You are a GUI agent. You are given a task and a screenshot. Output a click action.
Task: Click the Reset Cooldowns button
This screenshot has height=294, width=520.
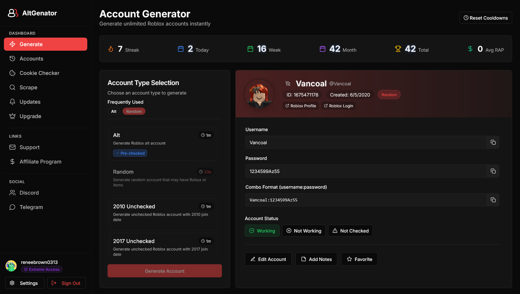click(485, 18)
